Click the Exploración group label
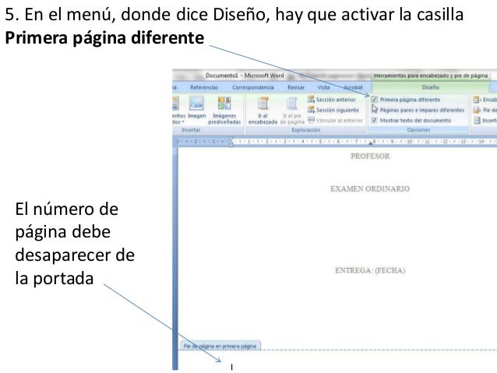This screenshot has height=373, width=497. (306, 129)
